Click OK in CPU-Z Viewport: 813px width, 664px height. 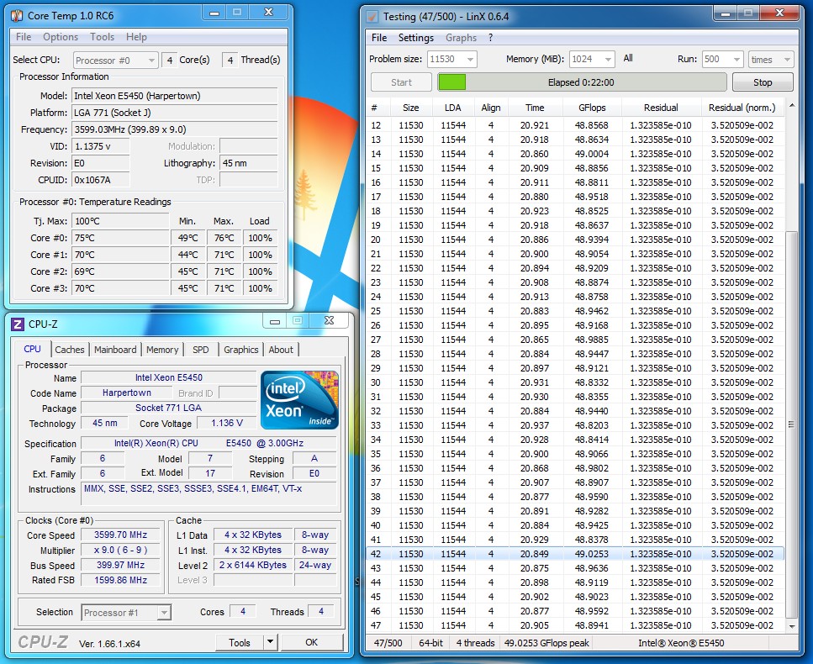[312, 643]
